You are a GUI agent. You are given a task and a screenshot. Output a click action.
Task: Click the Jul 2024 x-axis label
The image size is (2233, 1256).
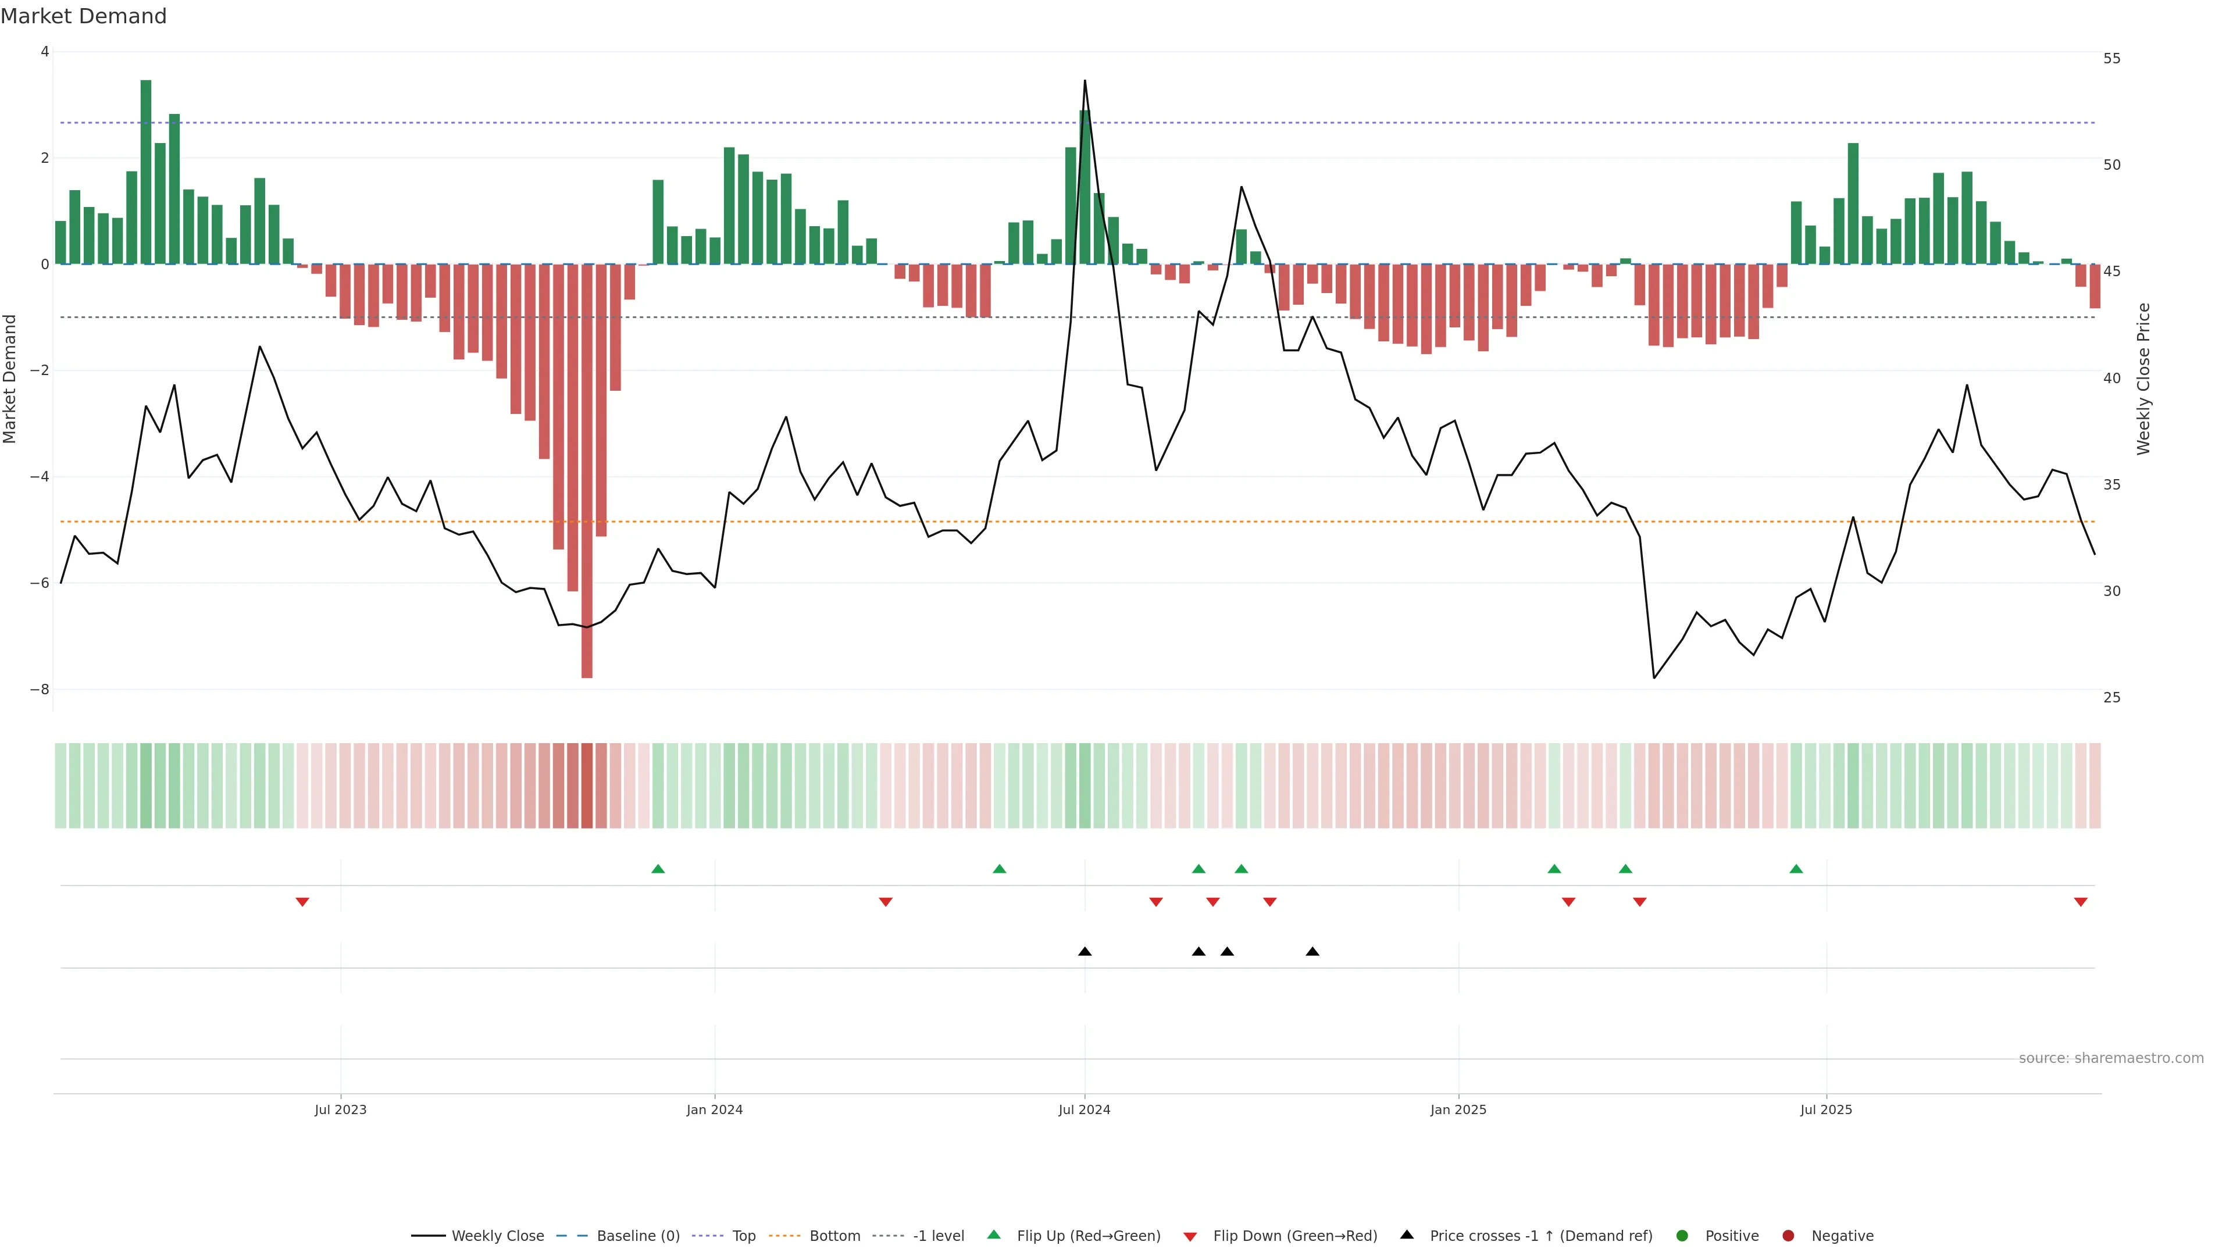tap(1085, 1111)
